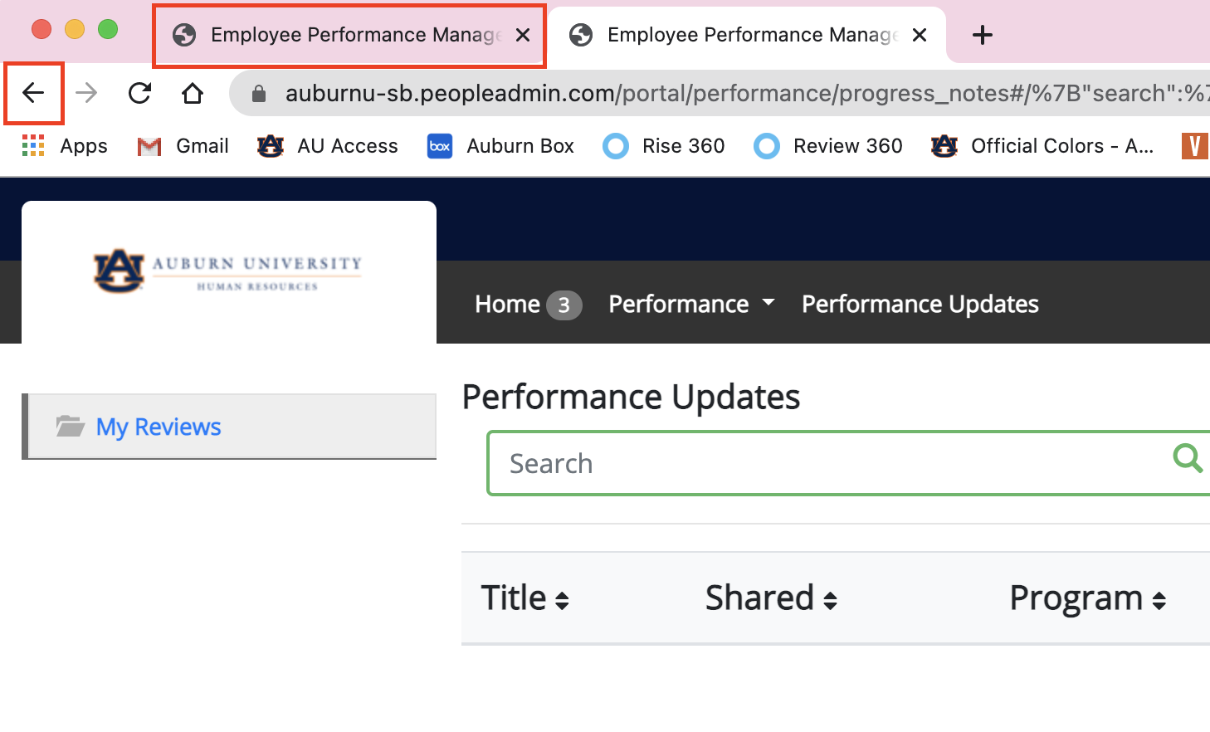Click the Auburn University Human Resources logo
Viewport: 1210px width, 732px height.
(x=228, y=271)
